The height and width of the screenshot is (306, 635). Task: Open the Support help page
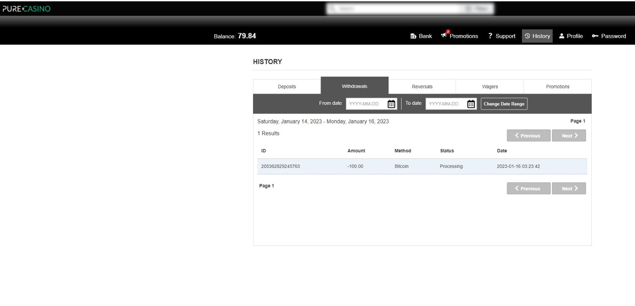pyautogui.click(x=502, y=36)
